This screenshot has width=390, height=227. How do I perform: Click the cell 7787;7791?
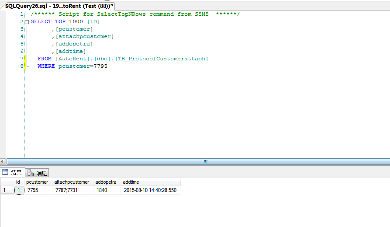pos(72,190)
